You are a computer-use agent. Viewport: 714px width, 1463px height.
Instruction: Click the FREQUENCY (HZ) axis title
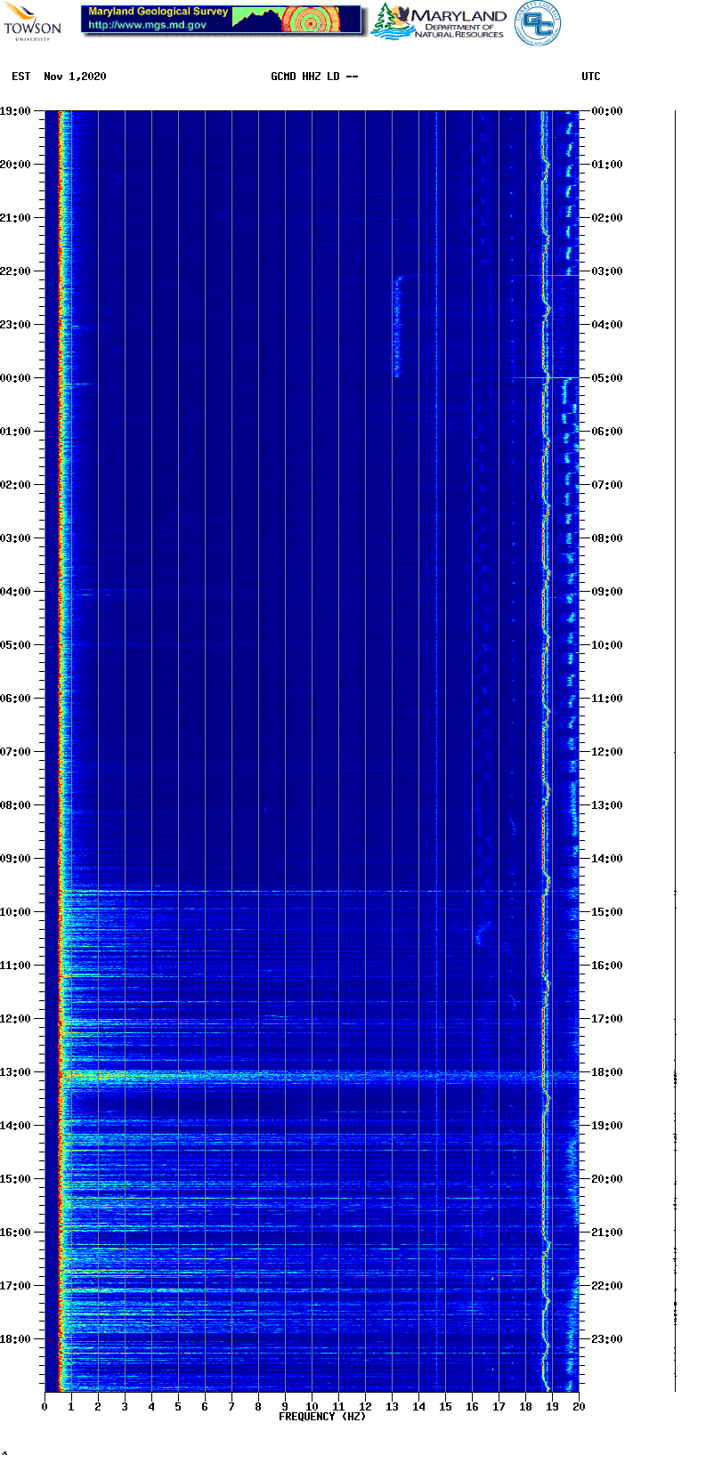[322, 1416]
